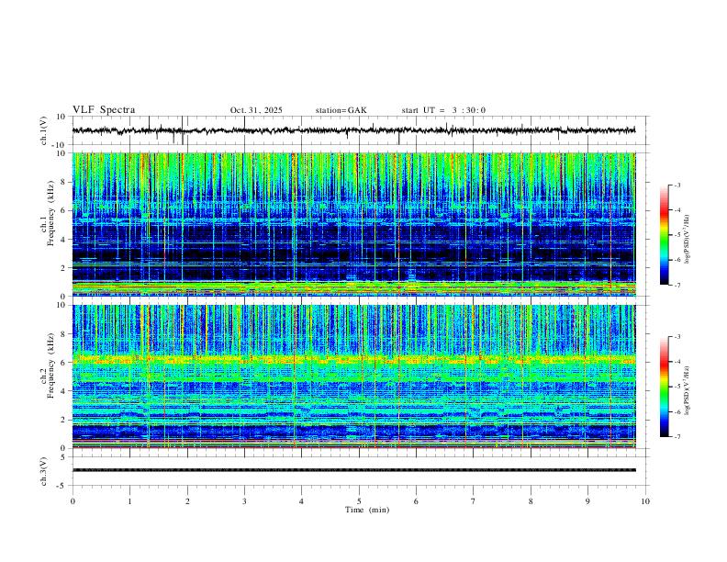Click the 'Time (min)' axis label
727x562 pixels.
[x=367, y=510]
